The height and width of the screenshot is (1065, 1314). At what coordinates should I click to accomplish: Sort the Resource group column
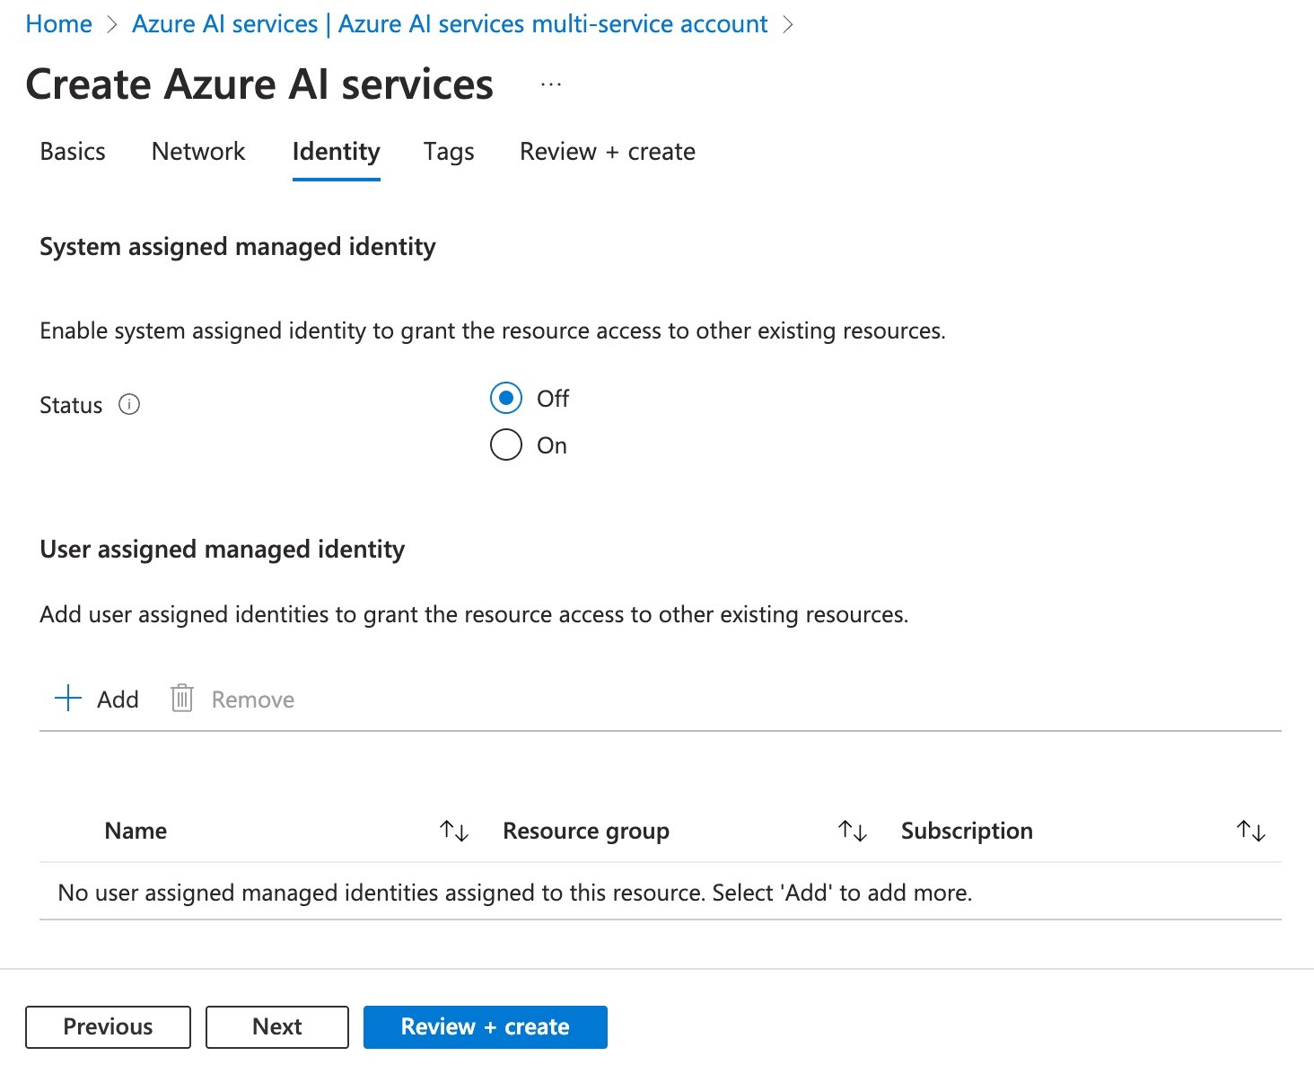[x=851, y=831]
